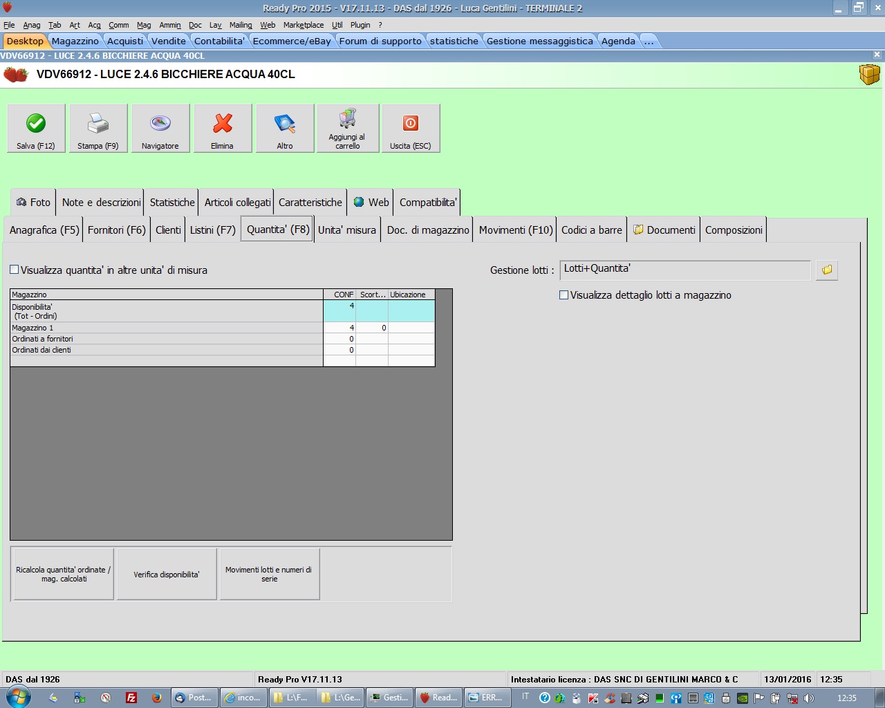Click the Ordinati dai clienti row label
This screenshot has width=885, height=708.
click(x=167, y=350)
